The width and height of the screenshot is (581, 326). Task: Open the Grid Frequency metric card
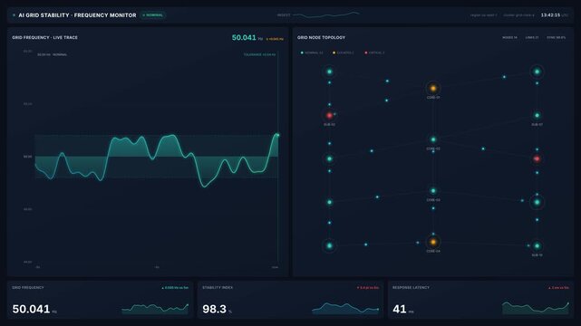100,300
